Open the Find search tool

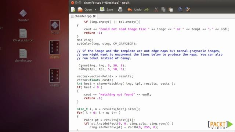click(x=180, y=10)
